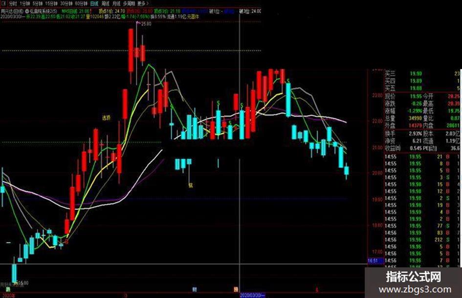Screen dimensions: 462x298
Task: Select the 14:55 tick with volume 77
Action: coord(422,226)
